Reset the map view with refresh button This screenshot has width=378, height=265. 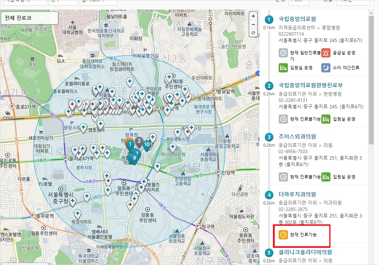point(253,33)
